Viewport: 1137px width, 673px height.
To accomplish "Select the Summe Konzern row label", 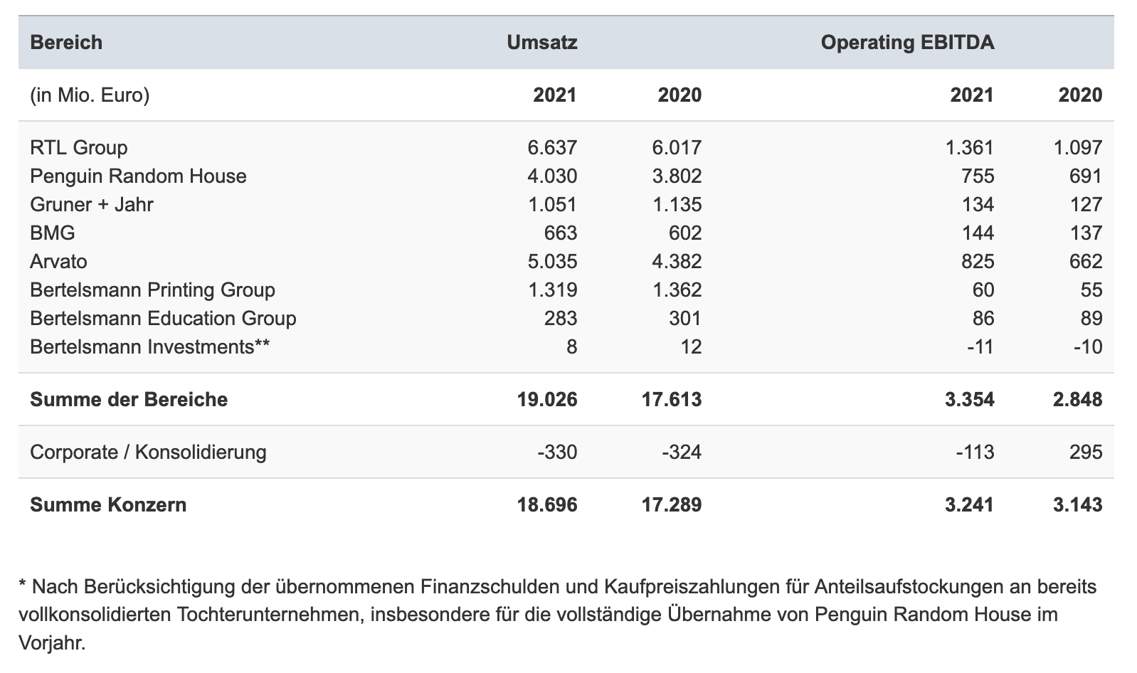I will click(108, 505).
